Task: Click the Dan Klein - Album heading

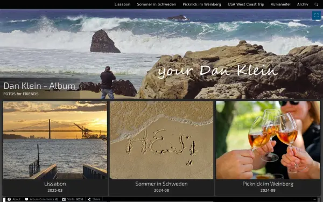Action: (x=39, y=86)
